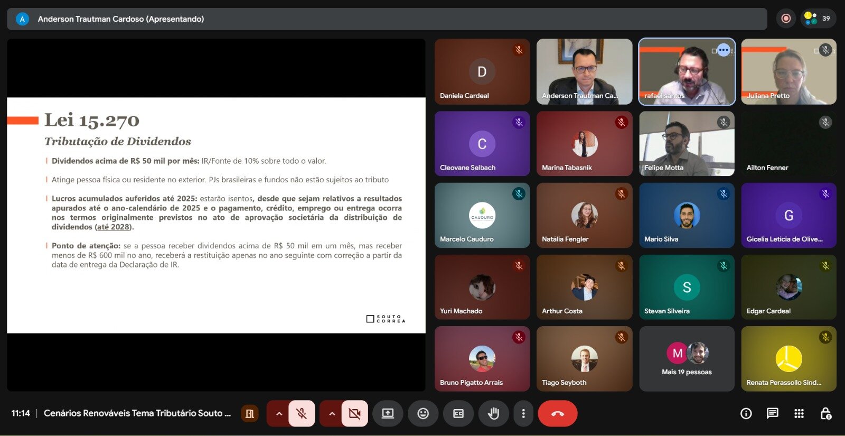Open options menu on rafael santos tile

724,50
